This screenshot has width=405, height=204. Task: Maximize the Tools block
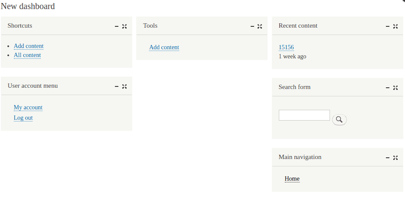click(260, 26)
